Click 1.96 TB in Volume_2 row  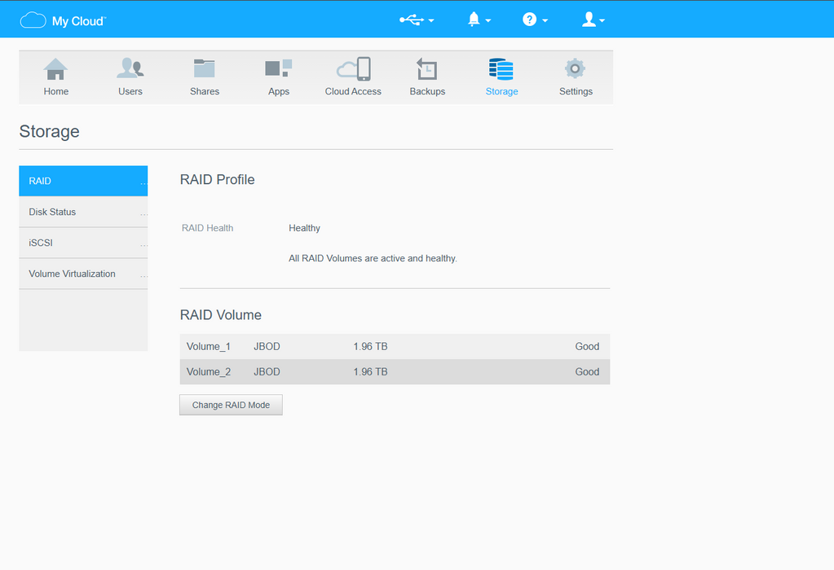[370, 372]
